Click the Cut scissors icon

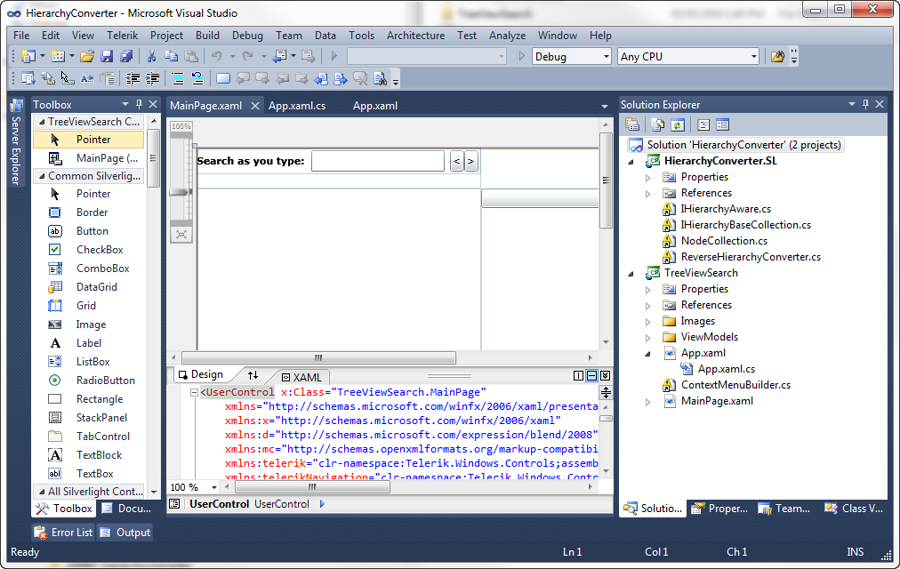point(152,57)
